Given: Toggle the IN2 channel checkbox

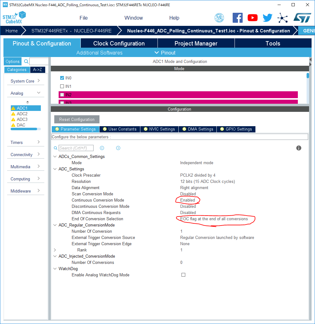Looking at the screenshot, I should pyautogui.click(x=62, y=95).
